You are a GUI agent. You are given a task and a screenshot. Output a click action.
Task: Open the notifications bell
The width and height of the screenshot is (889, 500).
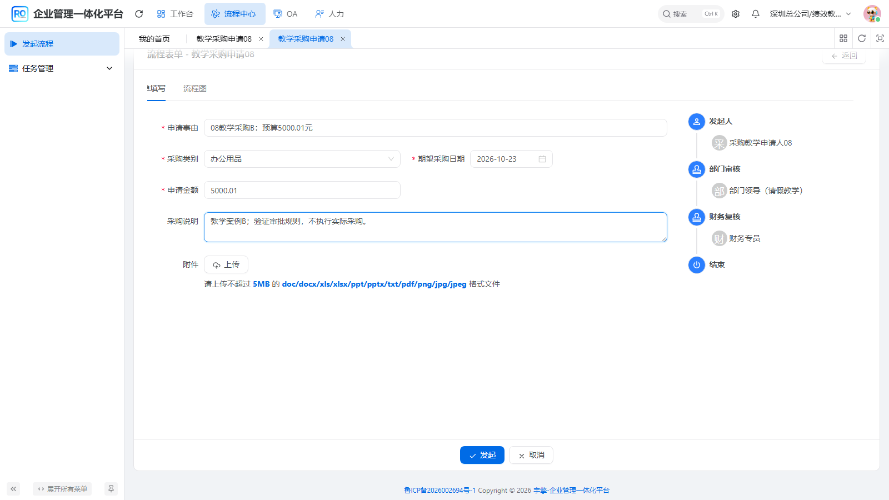(x=756, y=14)
